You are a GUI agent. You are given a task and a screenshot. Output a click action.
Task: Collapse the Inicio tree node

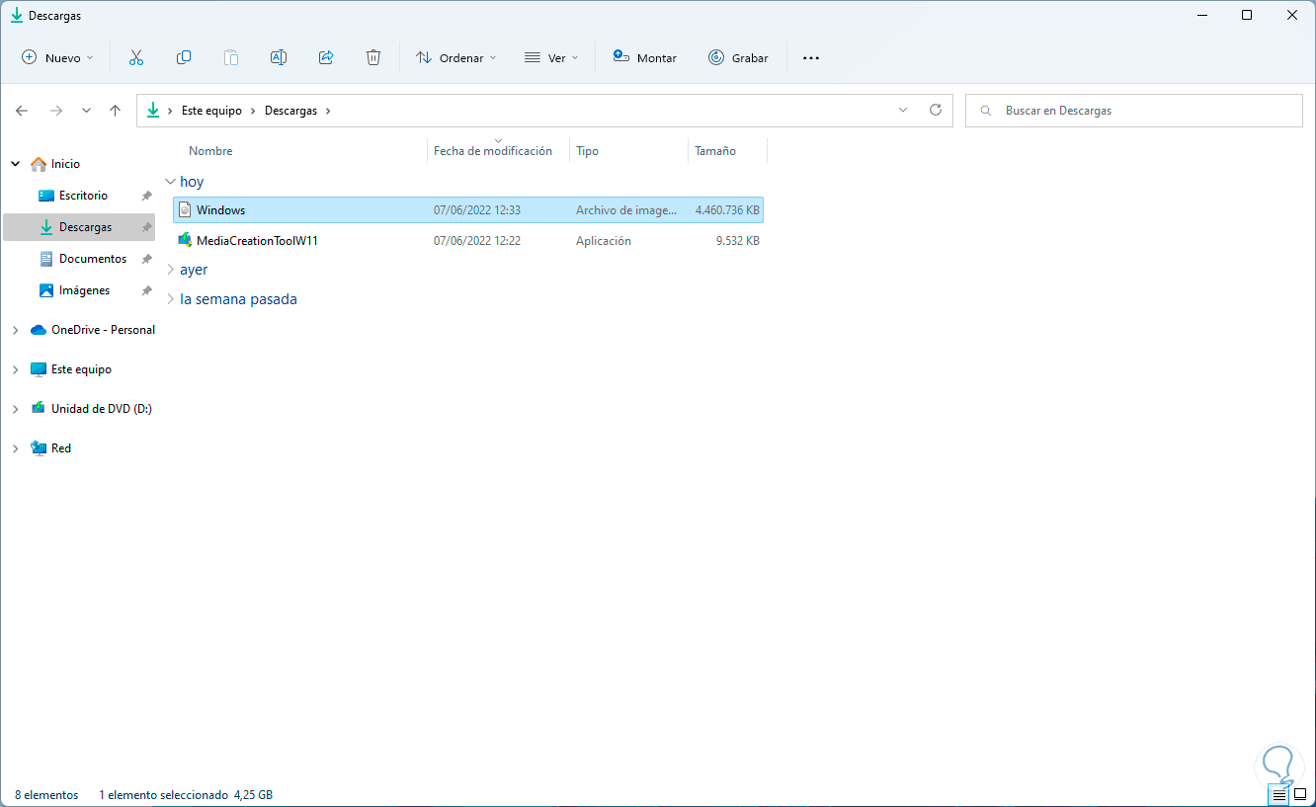(15, 164)
